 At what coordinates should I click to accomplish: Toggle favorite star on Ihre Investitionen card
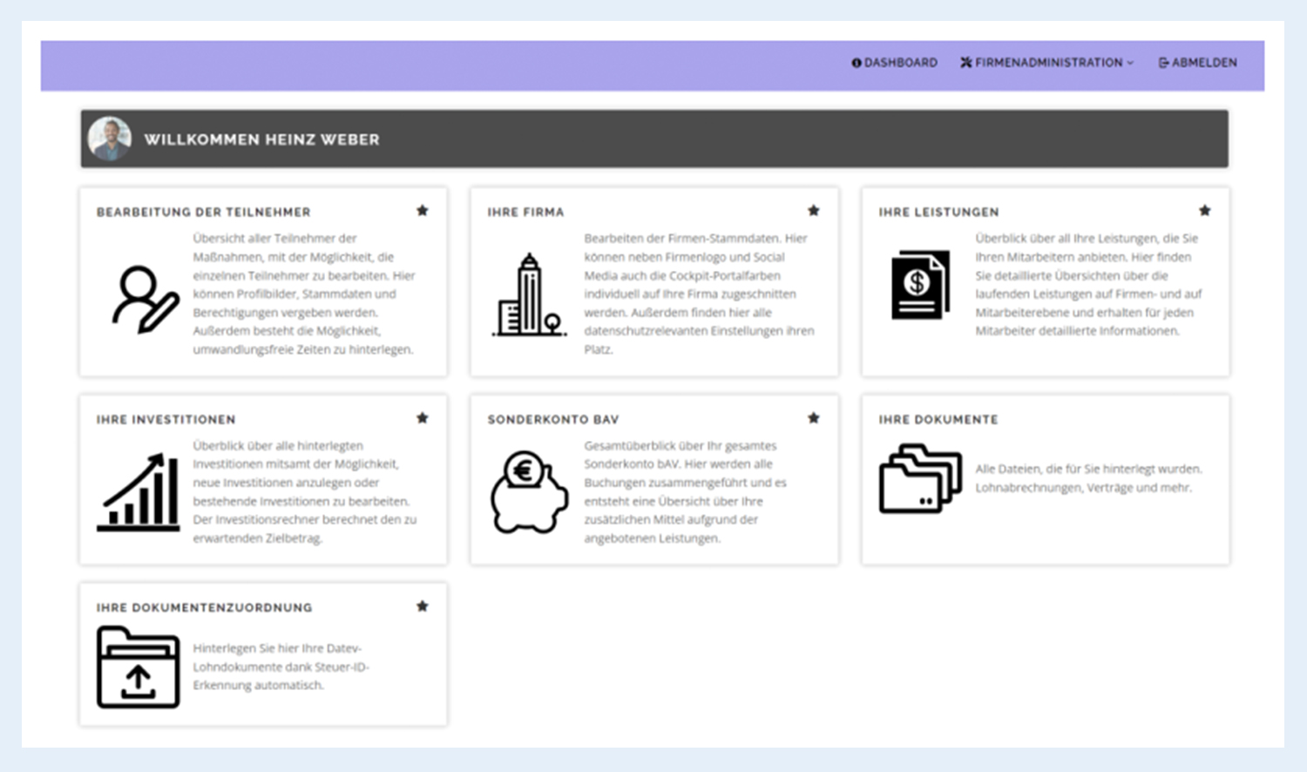[423, 418]
